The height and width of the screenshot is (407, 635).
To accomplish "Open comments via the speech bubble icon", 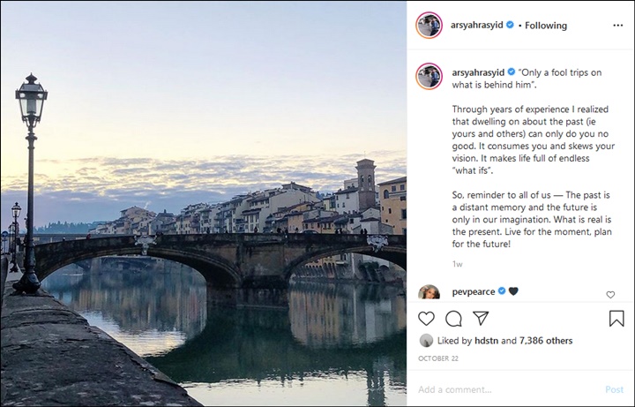I will [453, 319].
